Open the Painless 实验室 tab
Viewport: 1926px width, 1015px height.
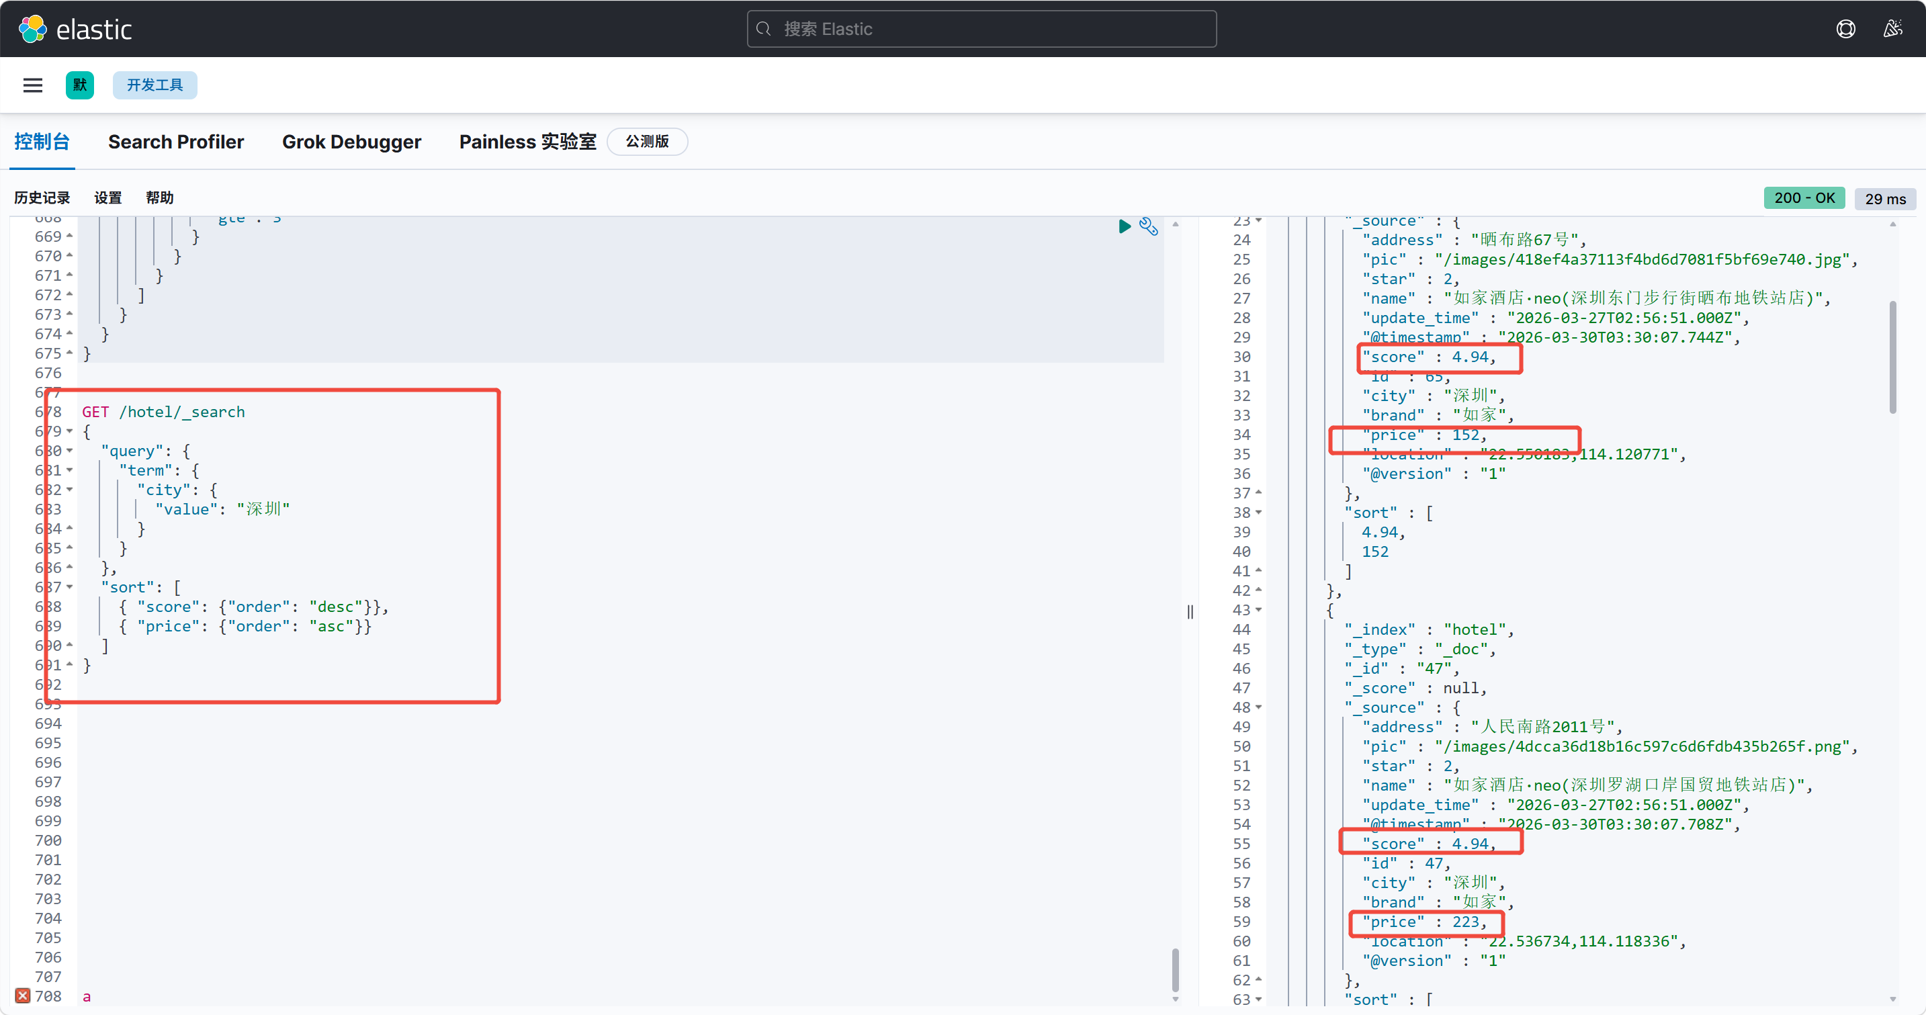tap(527, 142)
